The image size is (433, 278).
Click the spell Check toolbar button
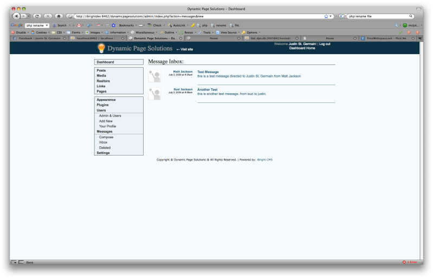click(x=154, y=25)
